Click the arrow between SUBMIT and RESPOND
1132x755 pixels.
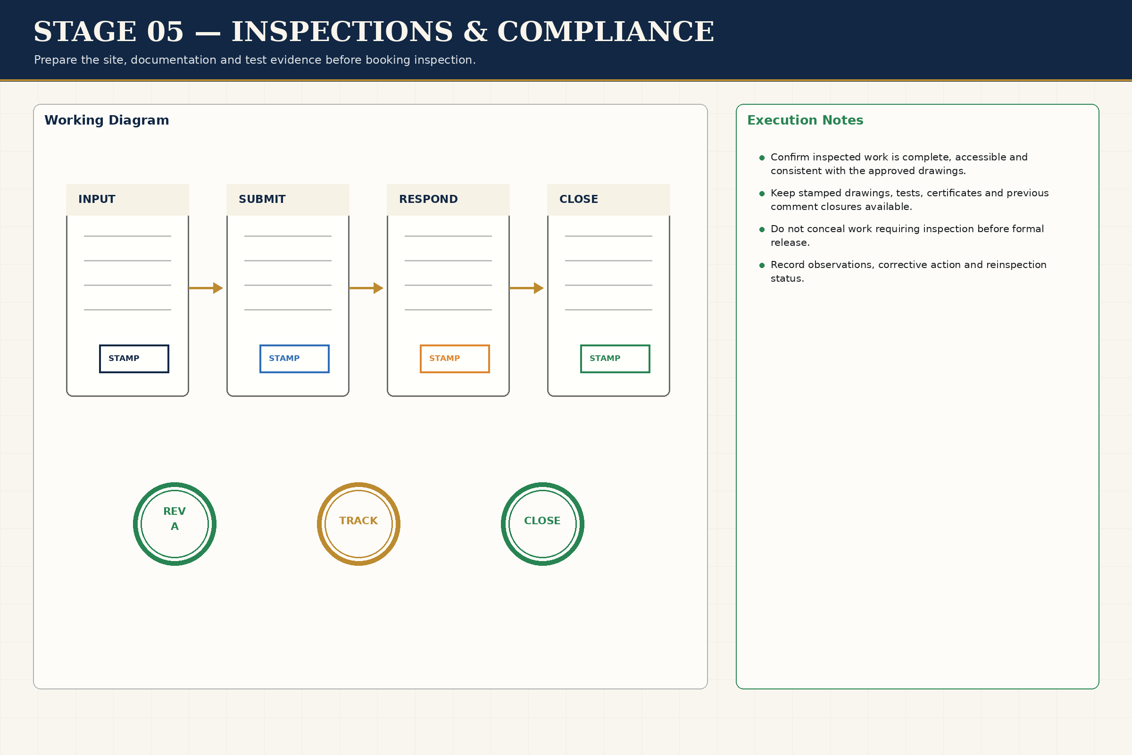click(x=366, y=288)
